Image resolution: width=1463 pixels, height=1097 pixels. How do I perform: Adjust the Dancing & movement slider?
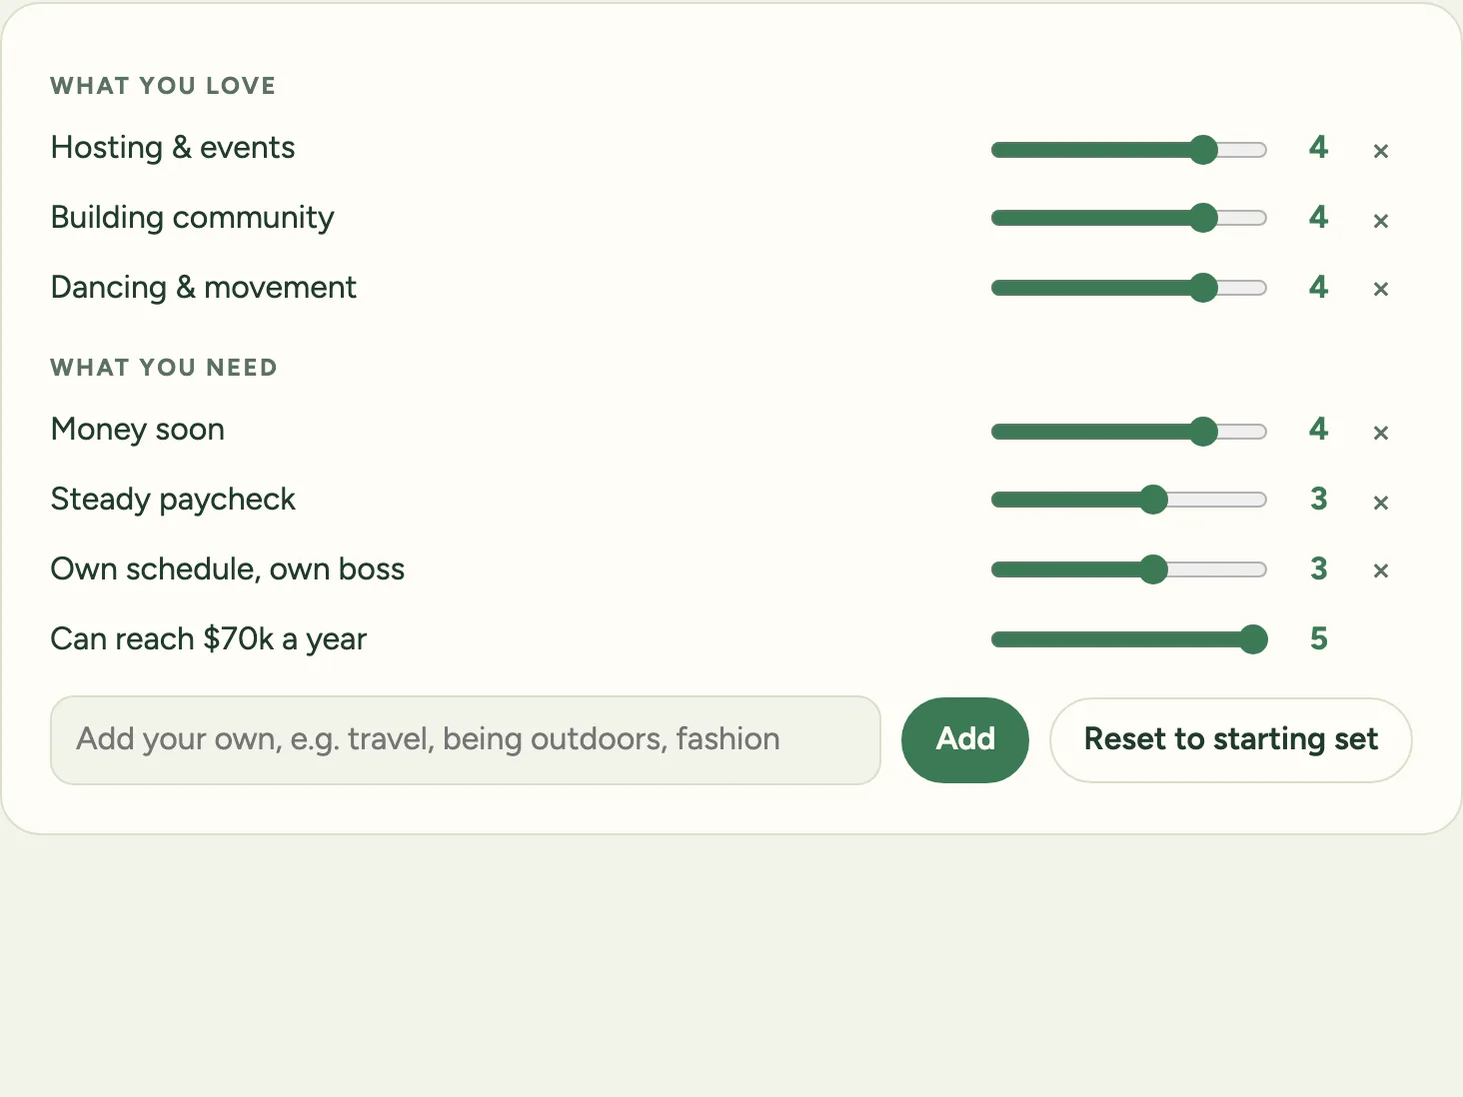pyautogui.click(x=1129, y=288)
